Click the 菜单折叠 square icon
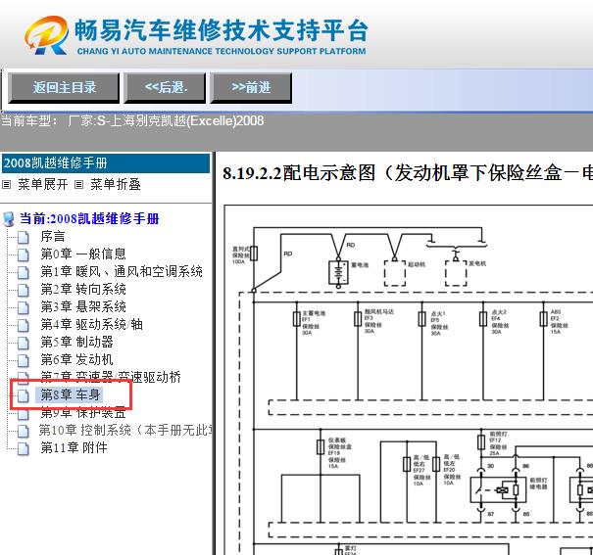593x555 pixels. (x=78, y=185)
